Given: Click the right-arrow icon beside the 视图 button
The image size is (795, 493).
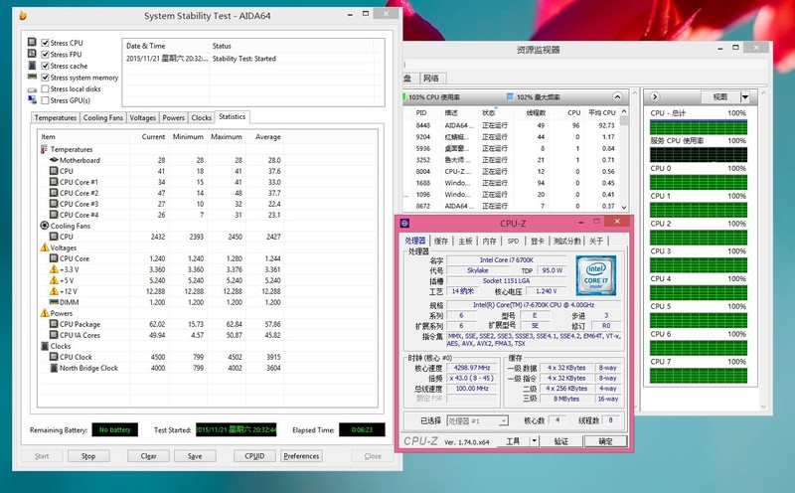Looking at the screenshot, I should tap(656, 97).
